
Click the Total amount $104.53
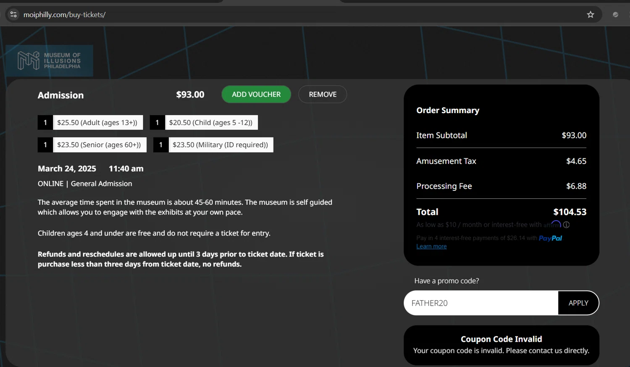pos(570,212)
